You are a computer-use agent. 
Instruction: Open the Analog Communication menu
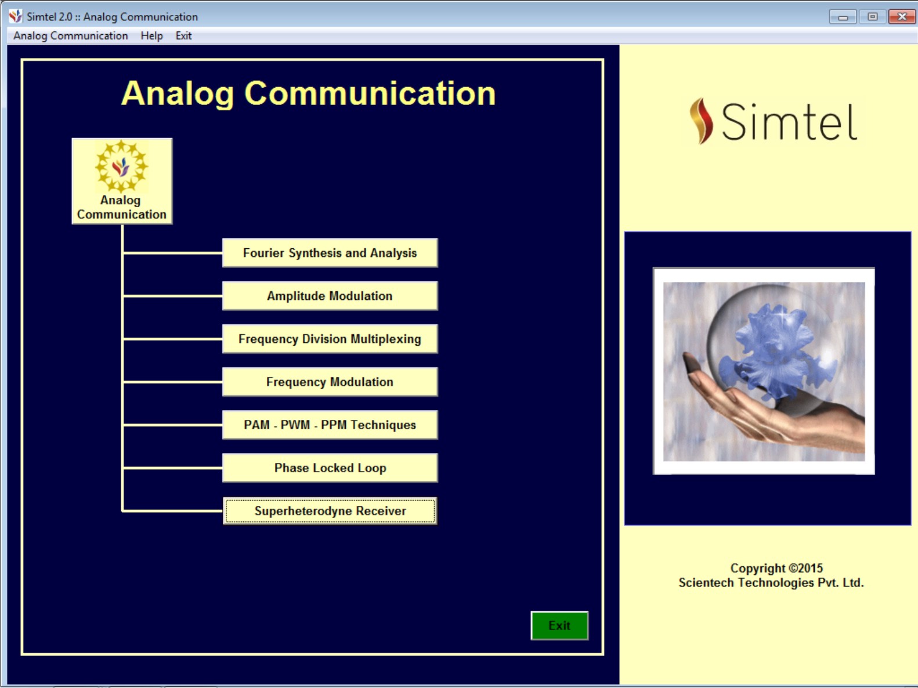pyautogui.click(x=70, y=35)
